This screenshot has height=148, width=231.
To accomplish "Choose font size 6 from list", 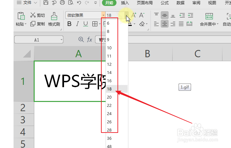I will pos(117,23).
